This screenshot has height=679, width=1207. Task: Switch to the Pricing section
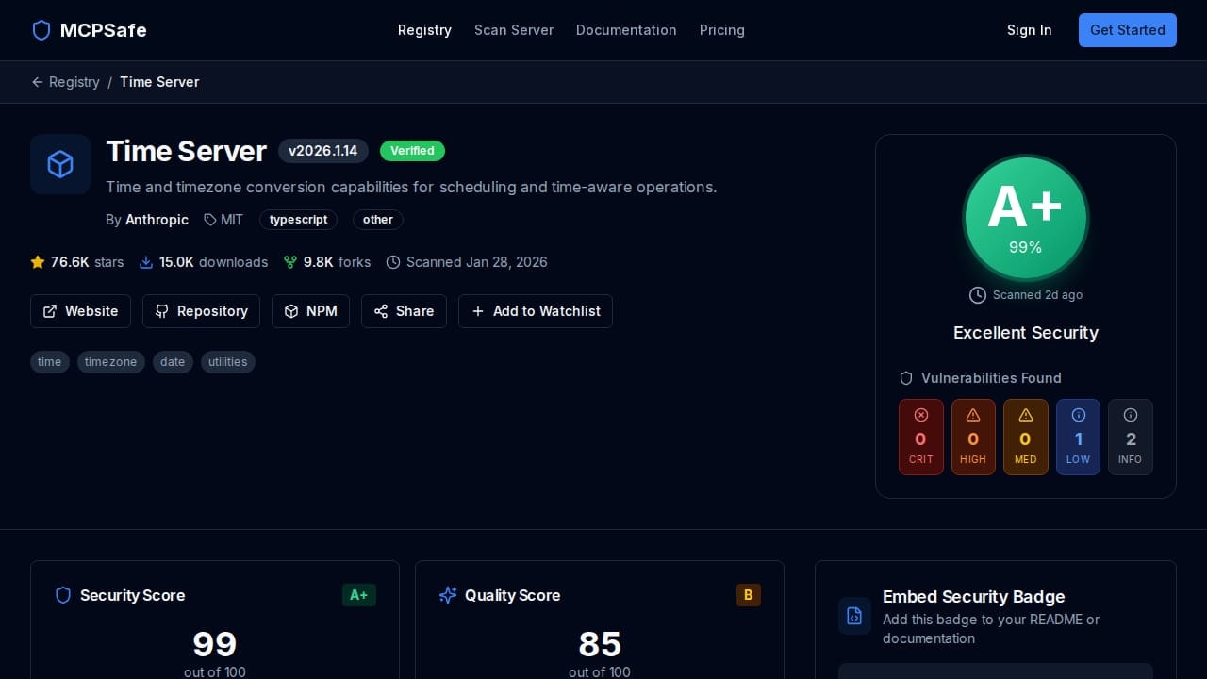(722, 30)
